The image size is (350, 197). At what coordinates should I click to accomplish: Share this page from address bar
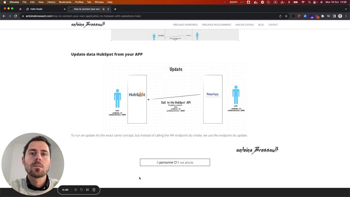point(280,16)
